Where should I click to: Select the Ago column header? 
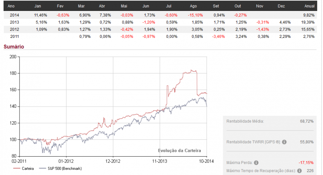[193, 6]
